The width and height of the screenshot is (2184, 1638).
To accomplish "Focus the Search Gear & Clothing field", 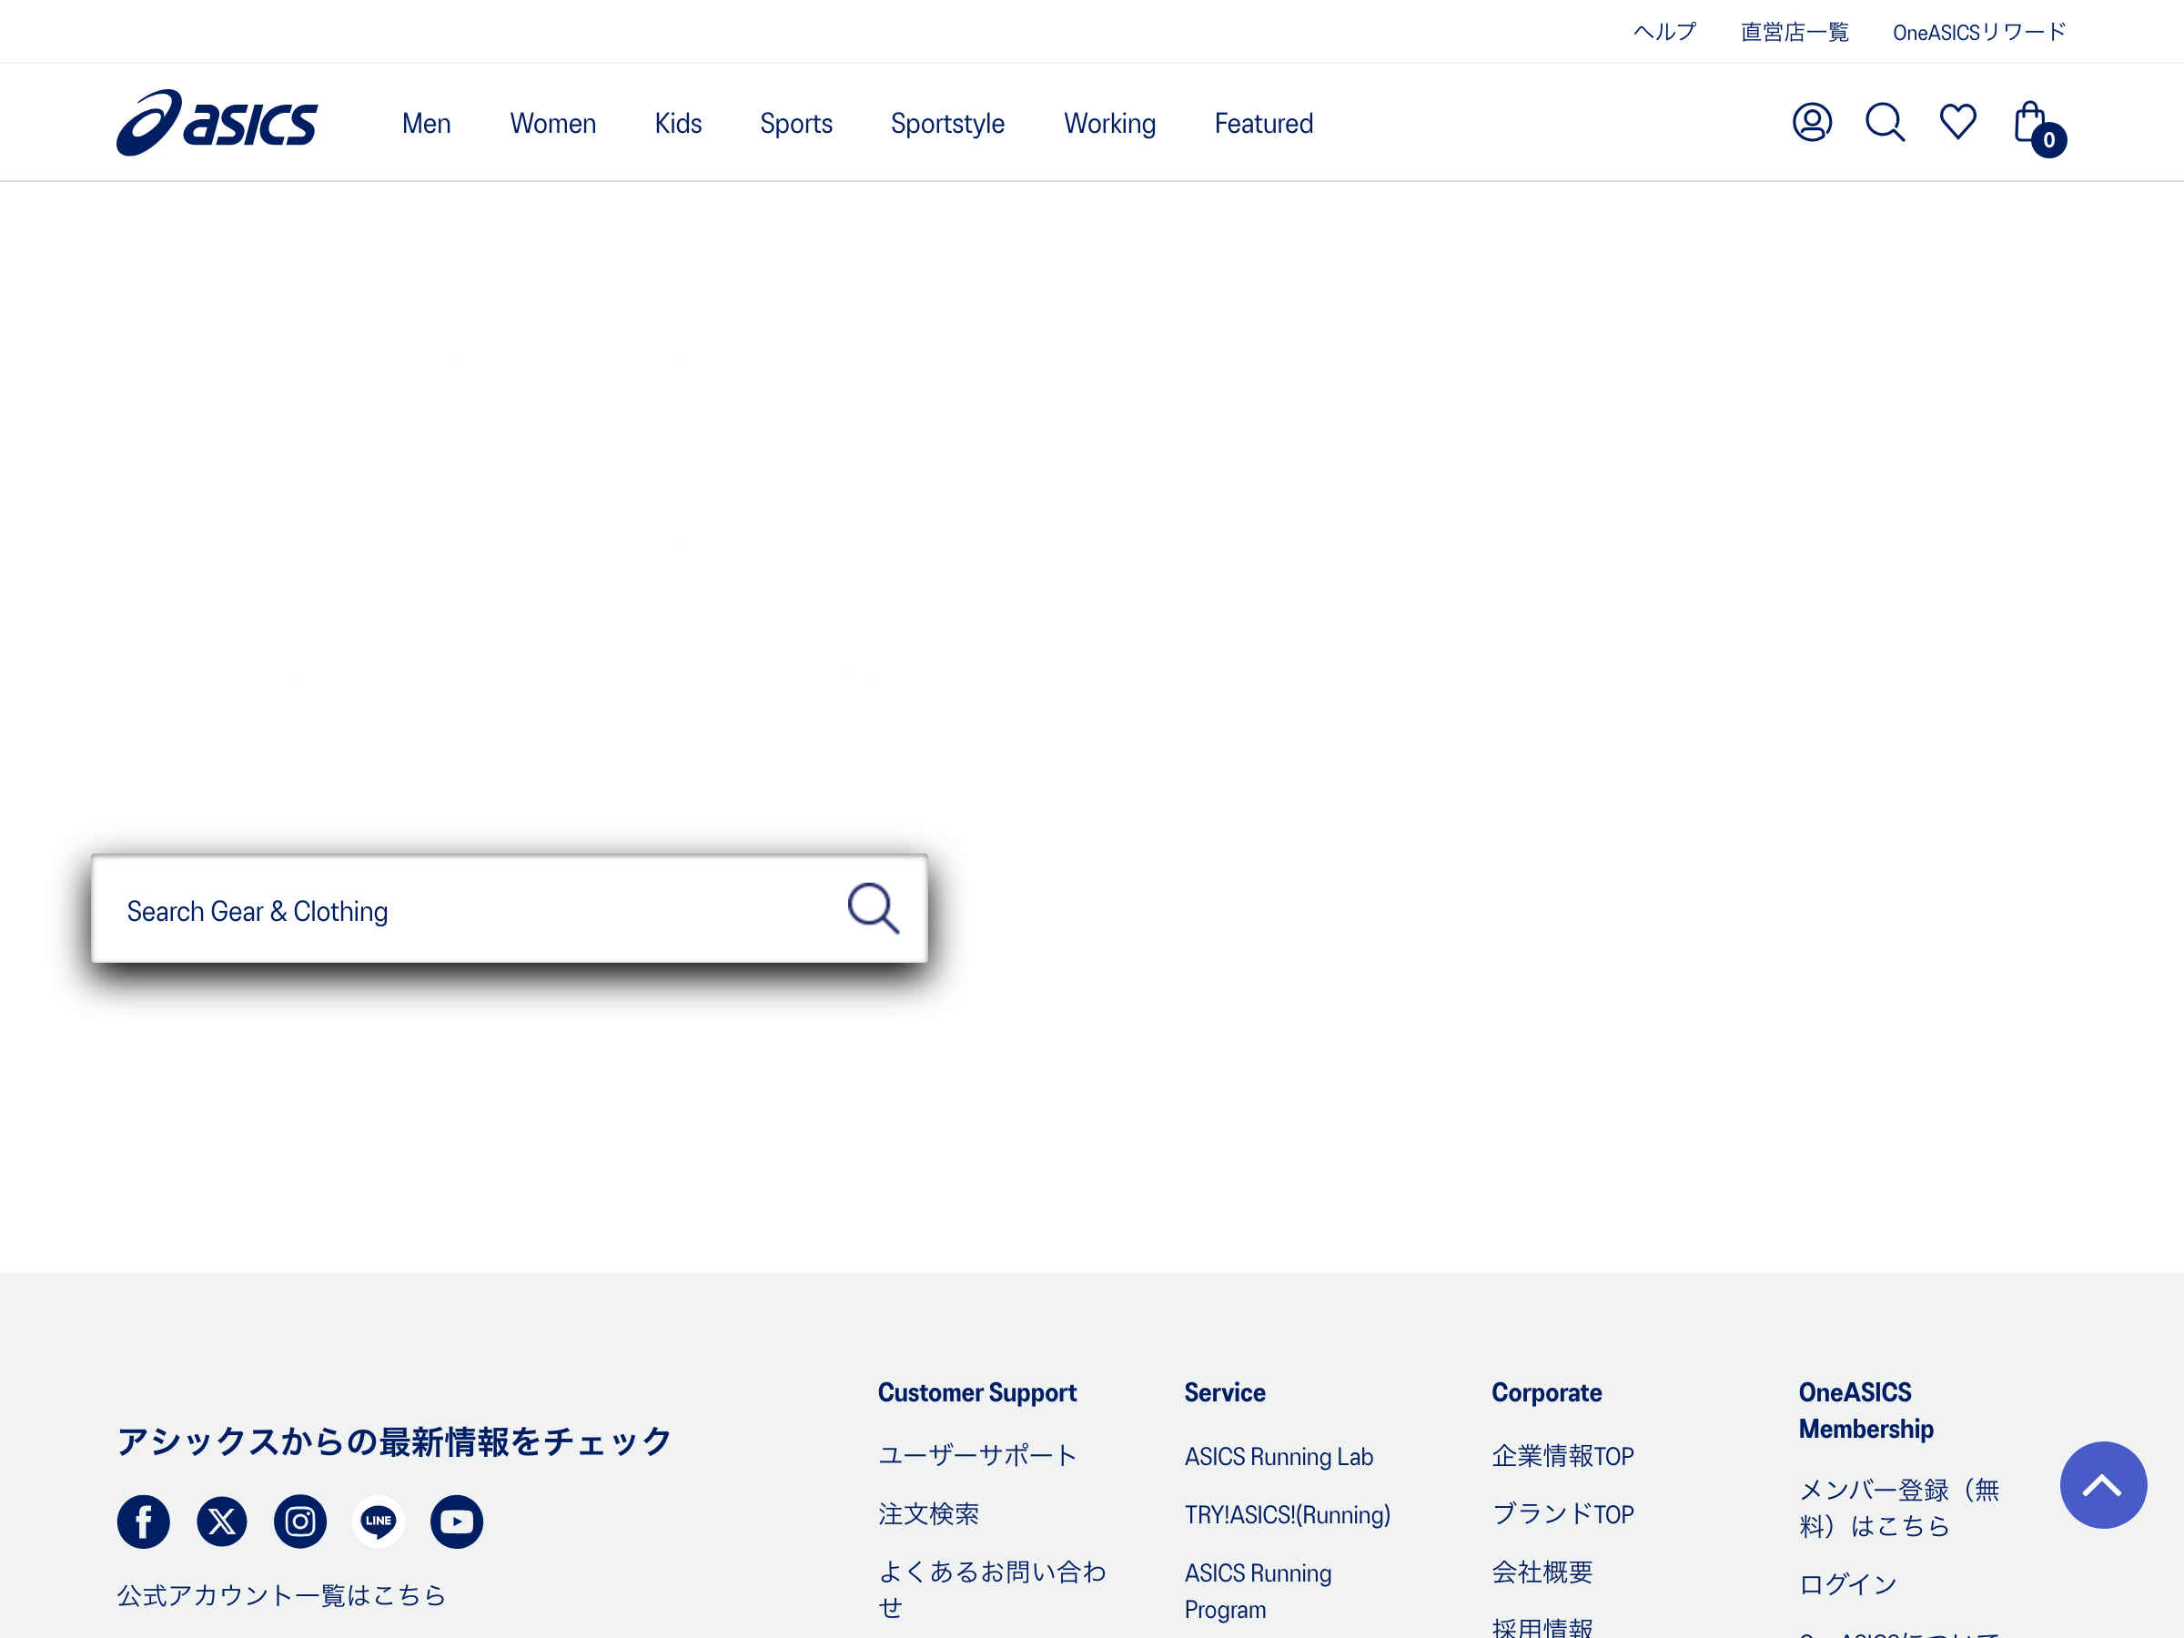I will (510, 908).
